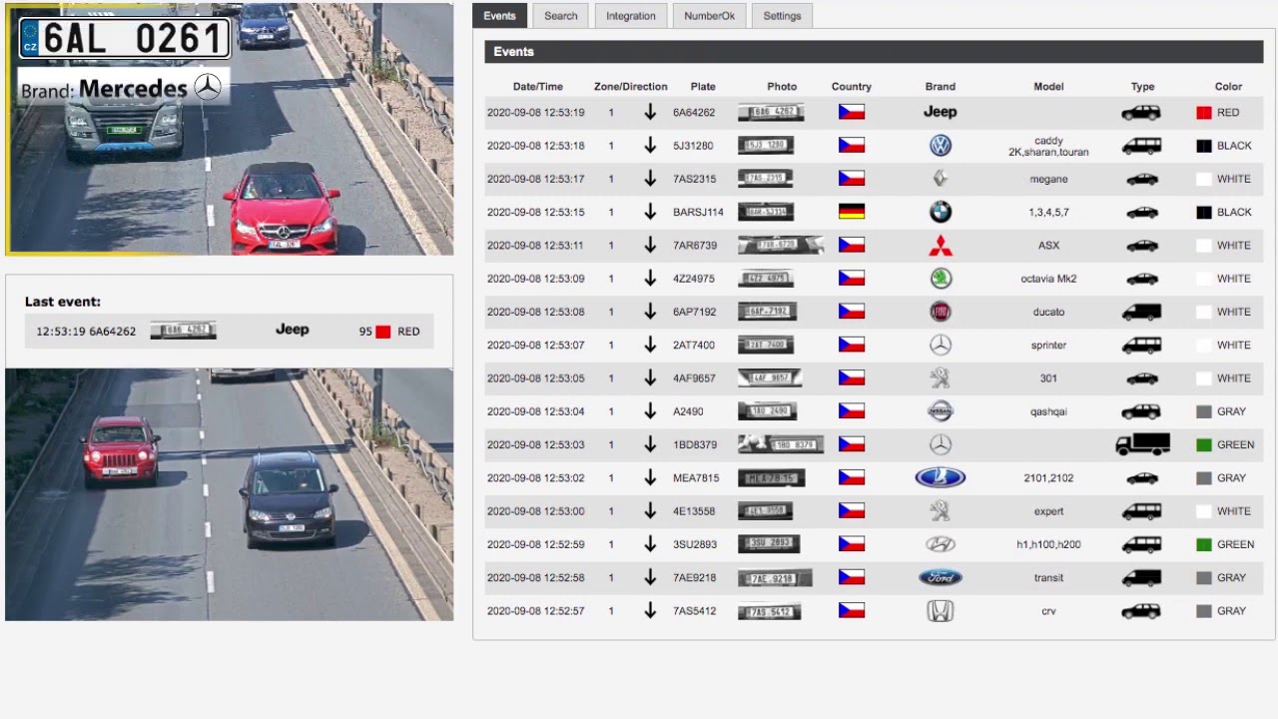Click the Nissan logo in row A2490

[x=941, y=411]
